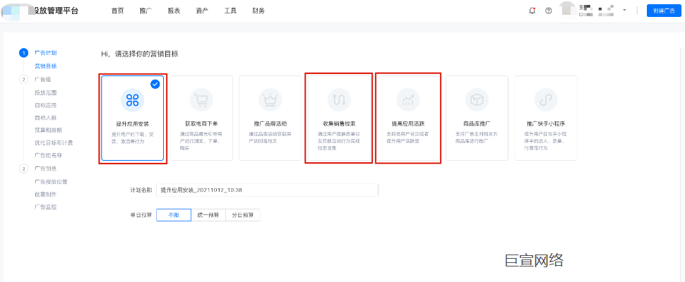Jump to the 营销目标 section in the sidebar

coord(45,66)
